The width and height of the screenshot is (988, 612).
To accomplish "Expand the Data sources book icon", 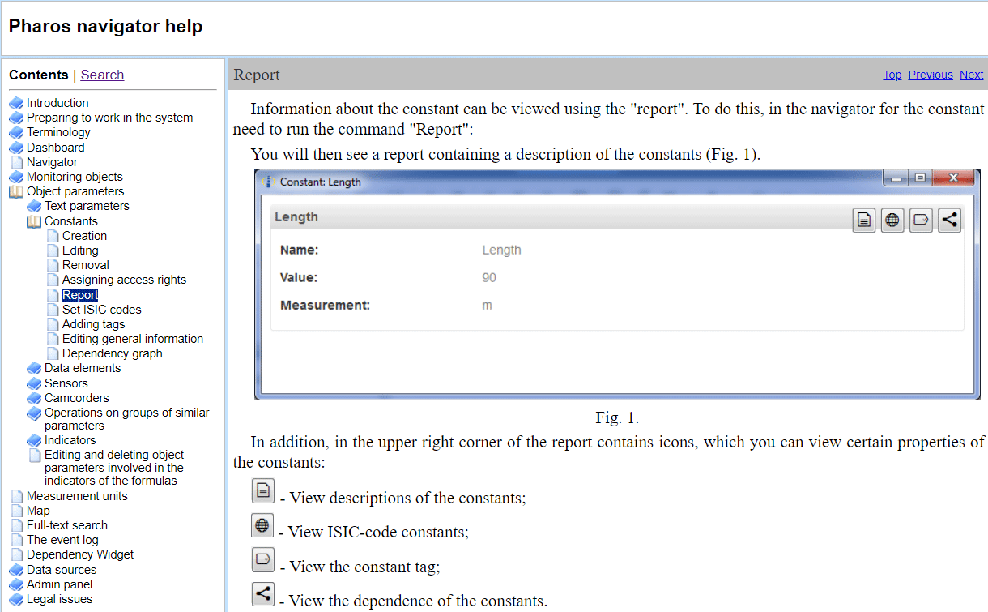I will [x=16, y=570].
